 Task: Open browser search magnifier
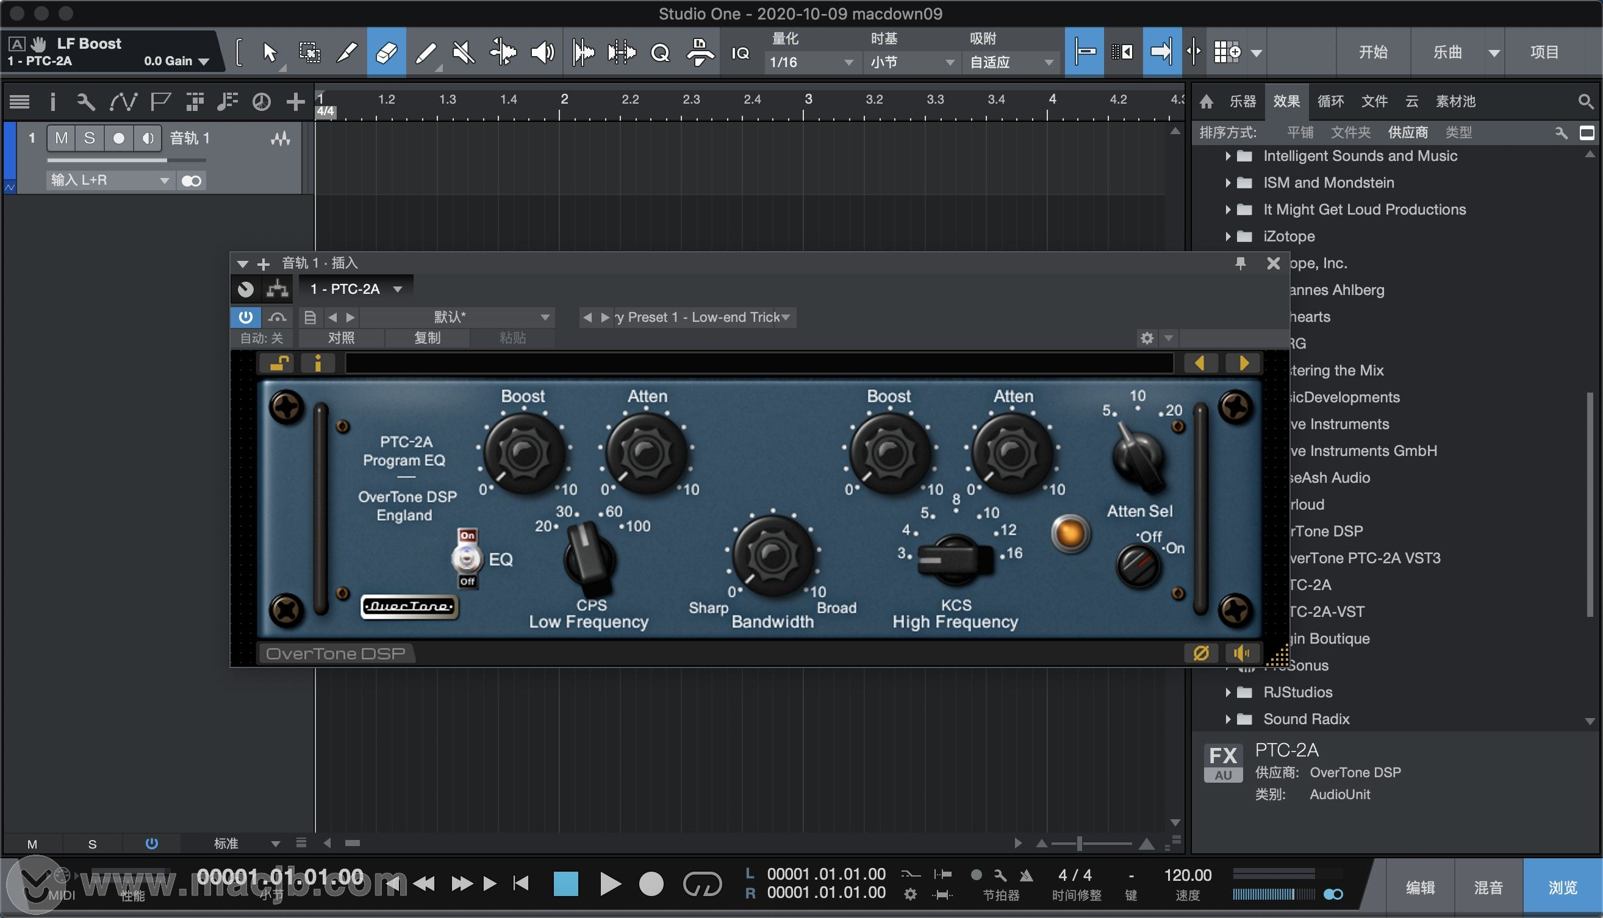pyautogui.click(x=1585, y=102)
